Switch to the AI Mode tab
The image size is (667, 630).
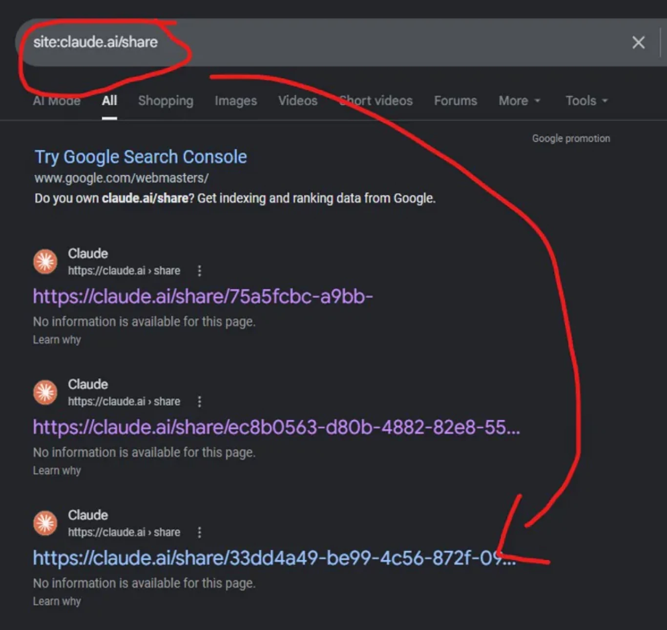point(57,101)
